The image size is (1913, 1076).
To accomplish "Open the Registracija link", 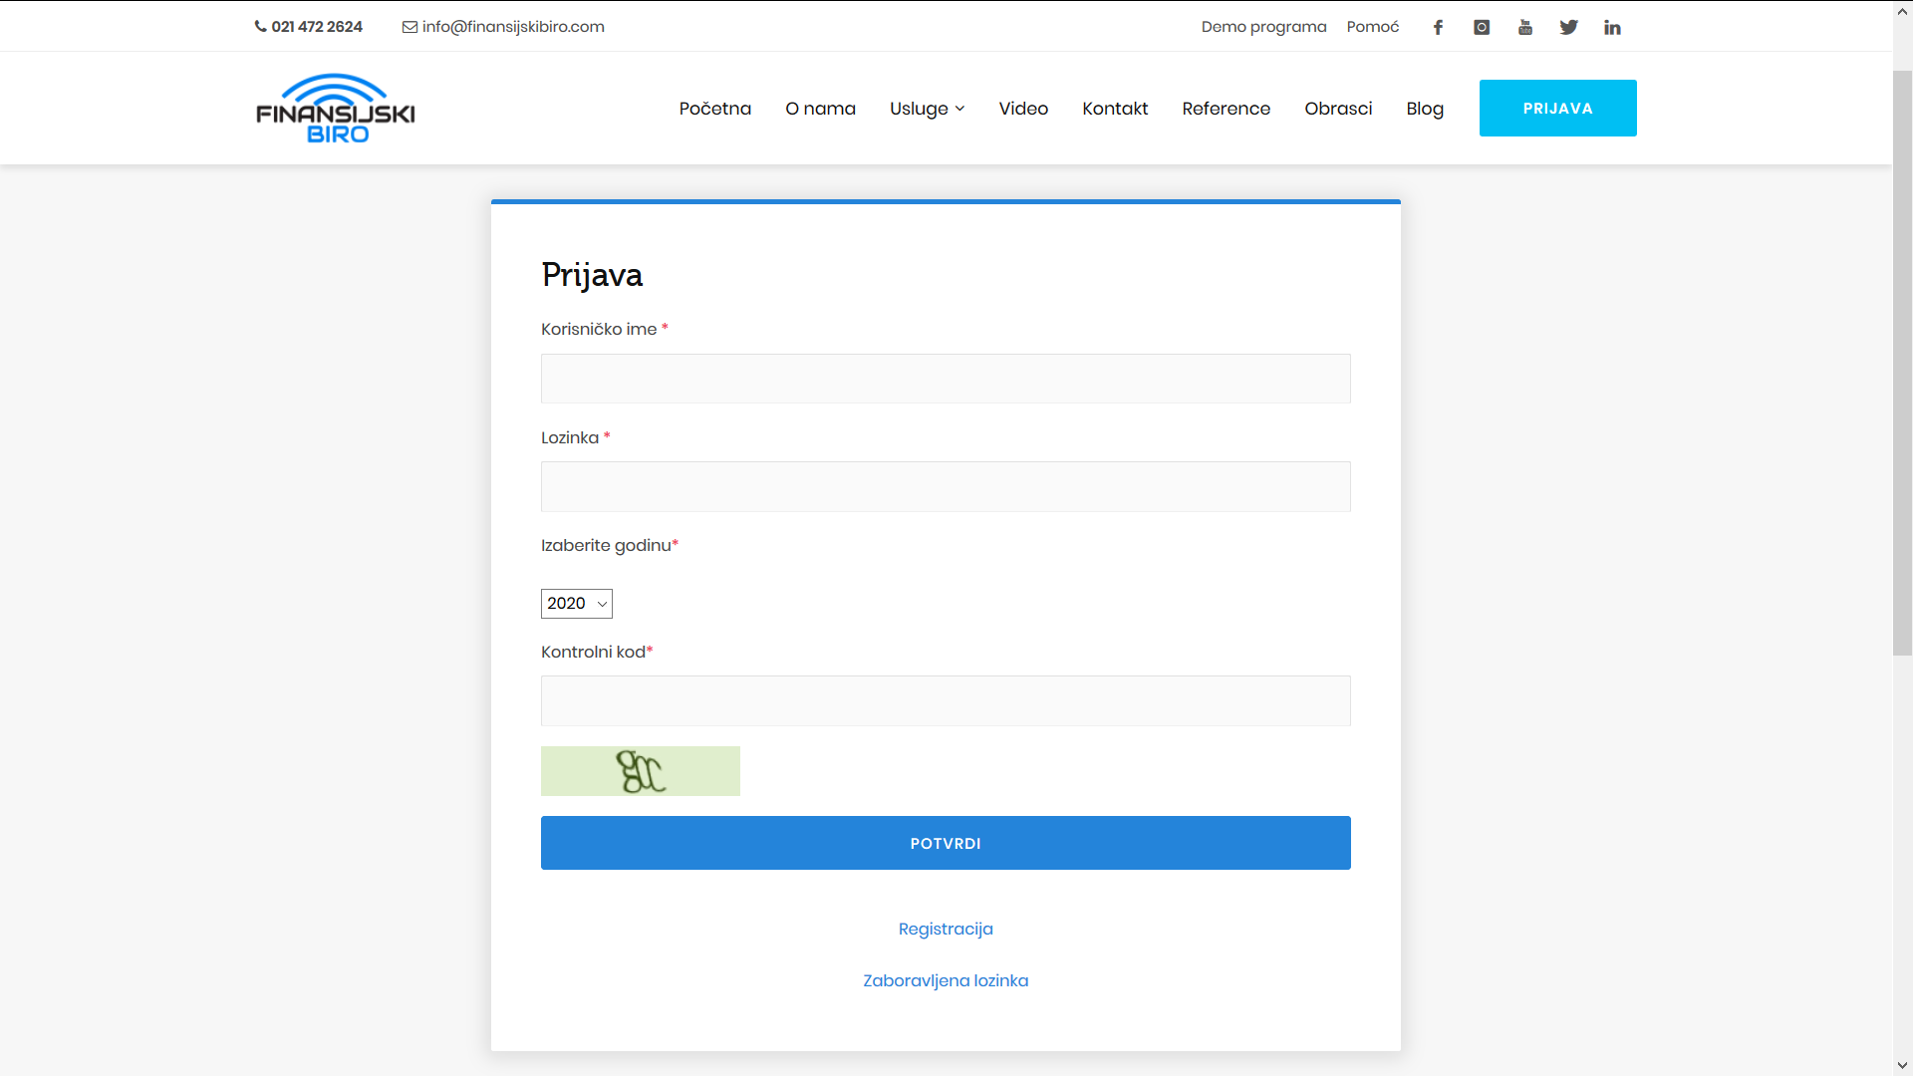I will click(x=946, y=929).
